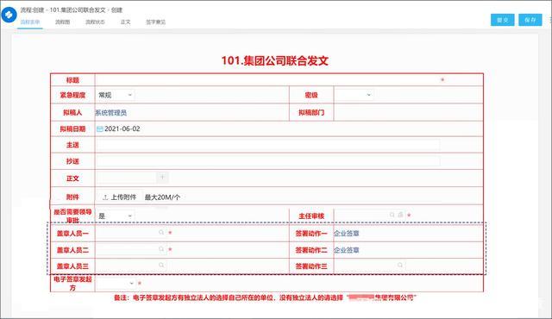Click the 提交 button
This screenshot has width=552, height=319.
click(502, 20)
